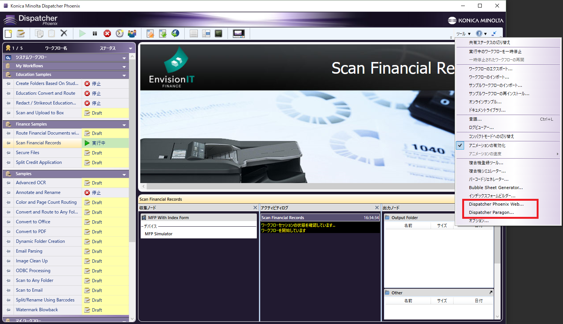Click the green play run icon
The width and height of the screenshot is (563, 324).
[x=82, y=33]
